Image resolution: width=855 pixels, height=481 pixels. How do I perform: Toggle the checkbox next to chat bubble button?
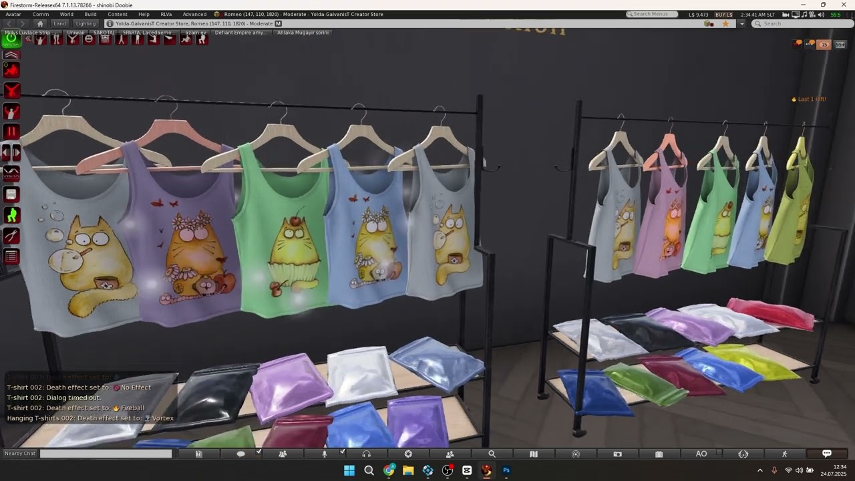pyautogui.click(x=259, y=452)
